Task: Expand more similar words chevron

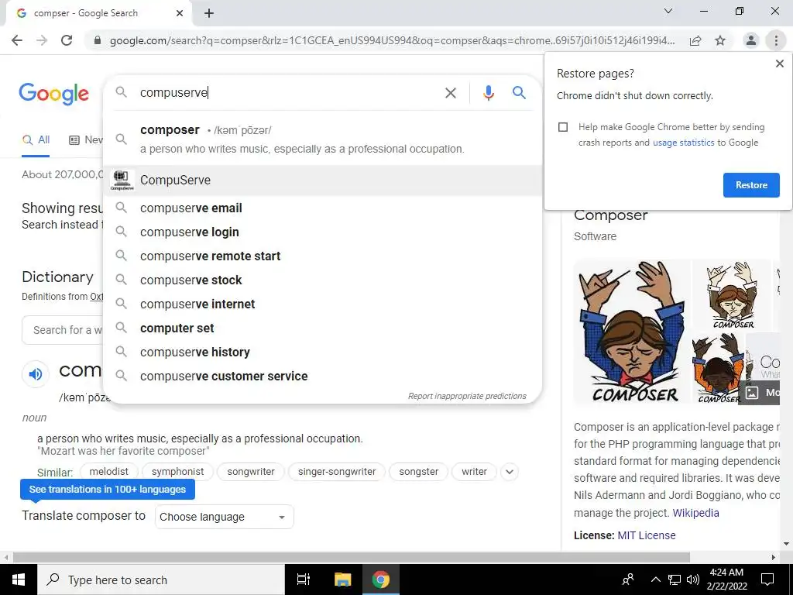Action: [510, 472]
